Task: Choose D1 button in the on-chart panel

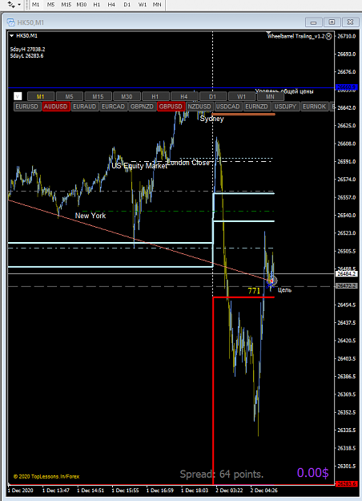Action: click(212, 96)
